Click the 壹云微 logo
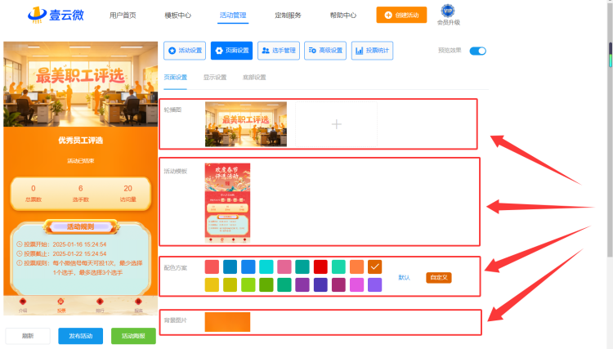The height and width of the screenshot is (349, 613). pyautogui.click(x=56, y=15)
